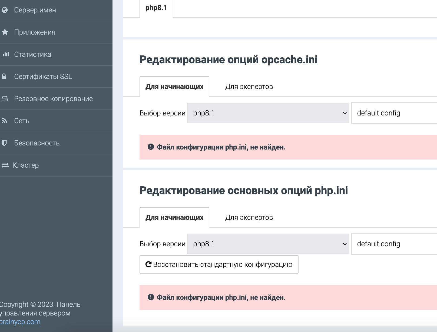Open Статистика via the chart icon
The width and height of the screenshot is (437, 332).
[5, 54]
